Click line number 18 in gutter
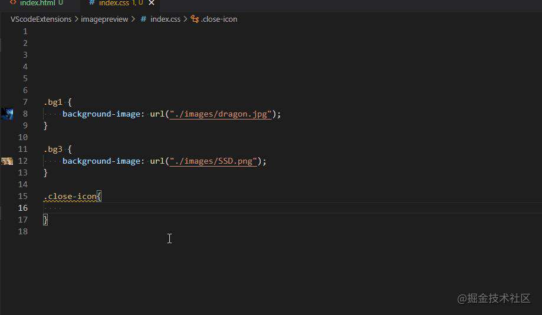This screenshot has height=315, width=542. click(23, 231)
